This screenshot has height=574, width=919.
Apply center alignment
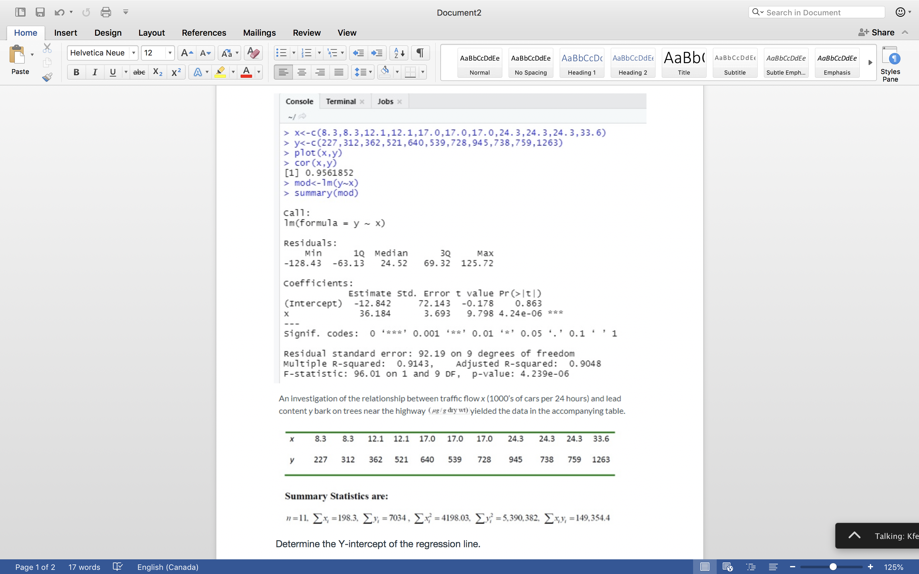coord(302,72)
